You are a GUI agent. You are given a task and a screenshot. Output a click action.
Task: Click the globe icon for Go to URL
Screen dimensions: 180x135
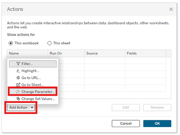[x=18, y=78]
